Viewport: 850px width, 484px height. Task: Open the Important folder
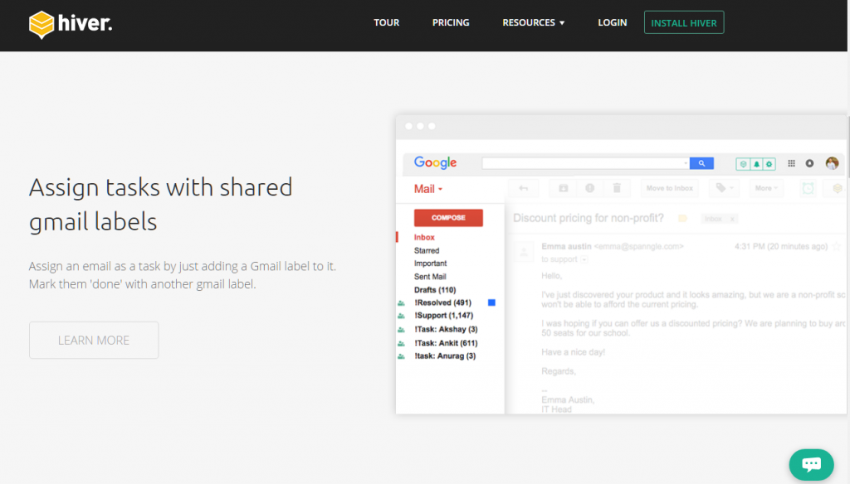point(431,264)
